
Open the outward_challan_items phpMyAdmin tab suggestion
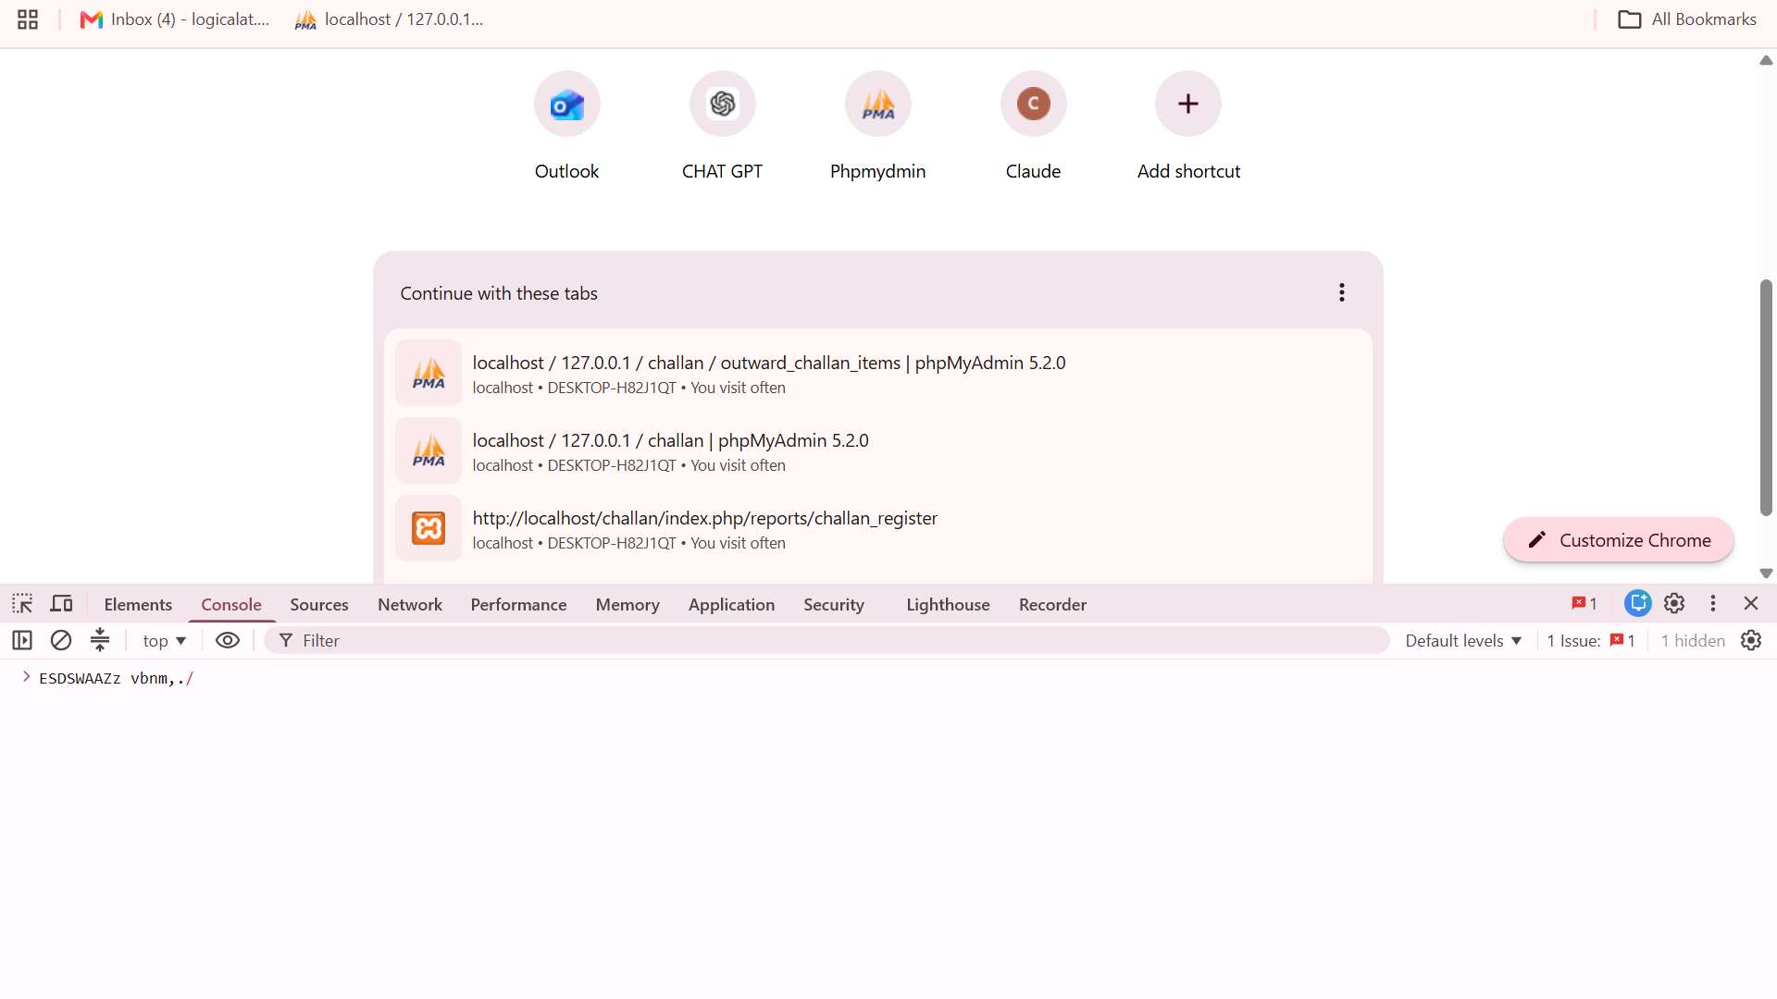tap(877, 374)
